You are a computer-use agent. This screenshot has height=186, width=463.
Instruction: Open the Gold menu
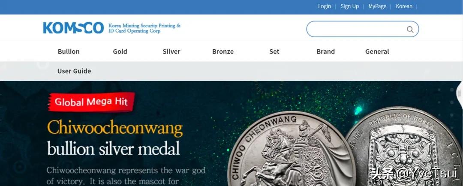[x=120, y=51]
